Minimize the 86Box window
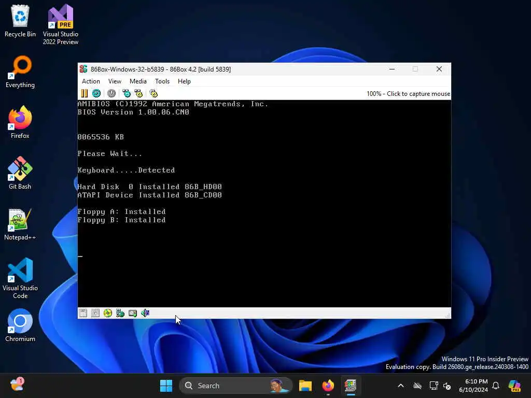 point(392,69)
